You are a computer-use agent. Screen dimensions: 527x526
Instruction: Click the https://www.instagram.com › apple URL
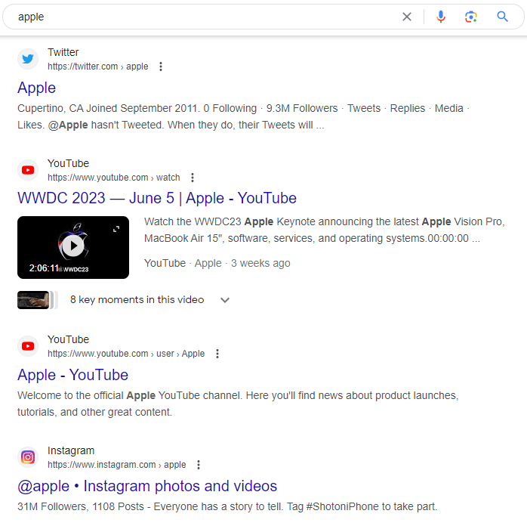pos(116,465)
